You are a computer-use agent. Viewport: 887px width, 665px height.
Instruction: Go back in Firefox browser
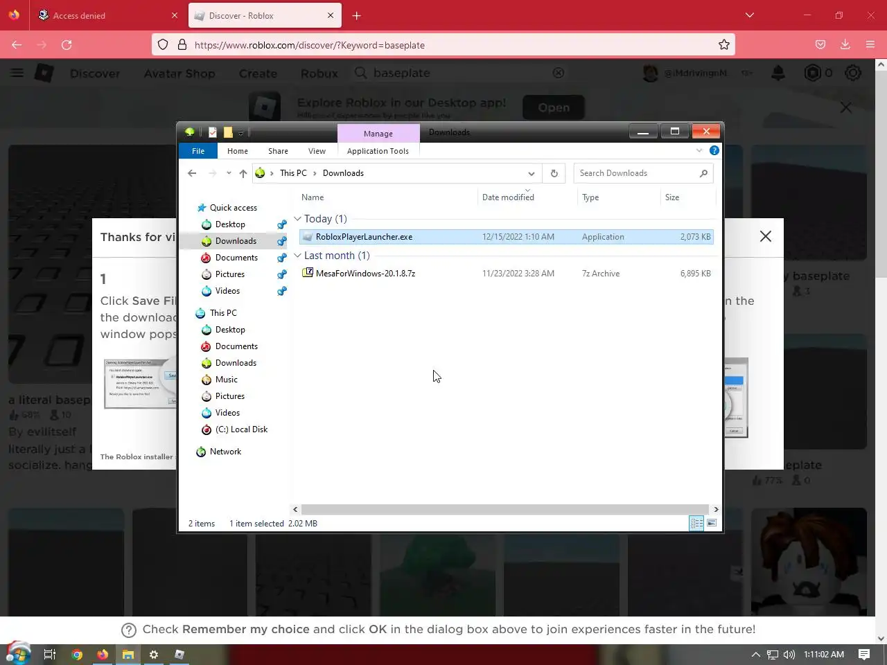[17, 45]
